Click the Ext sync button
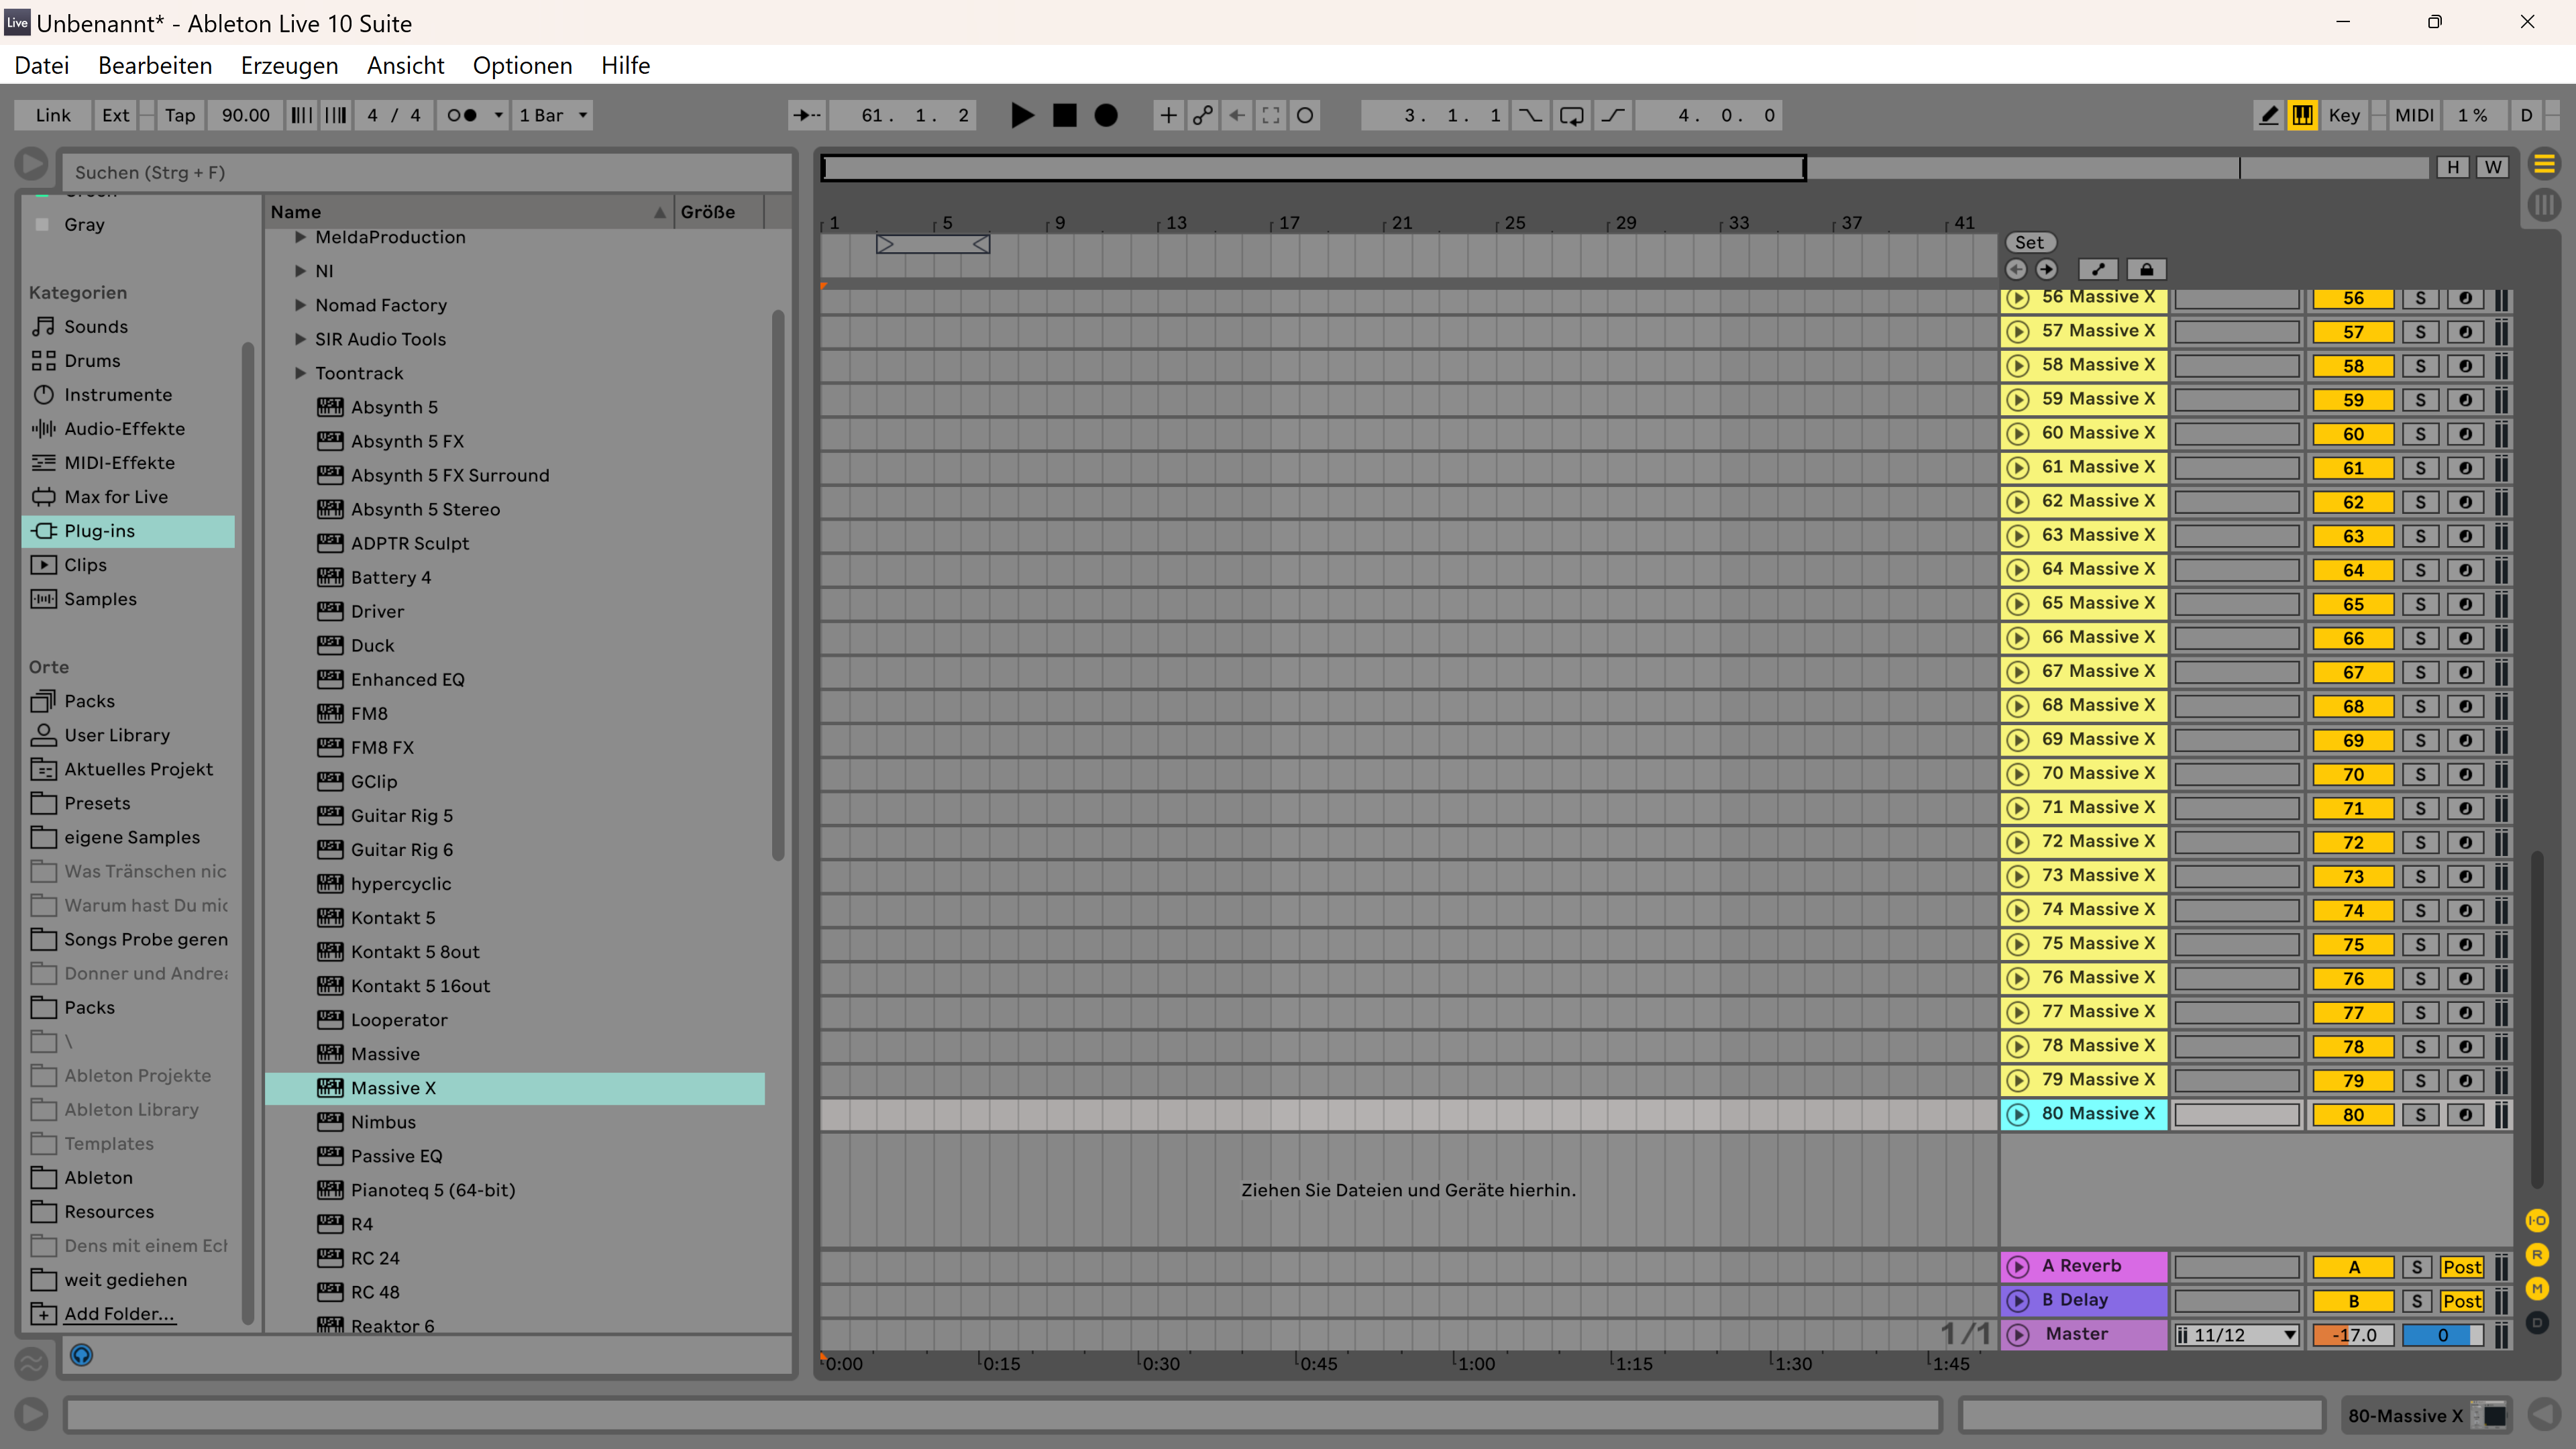The width and height of the screenshot is (2576, 1449). pyautogui.click(x=116, y=115)
